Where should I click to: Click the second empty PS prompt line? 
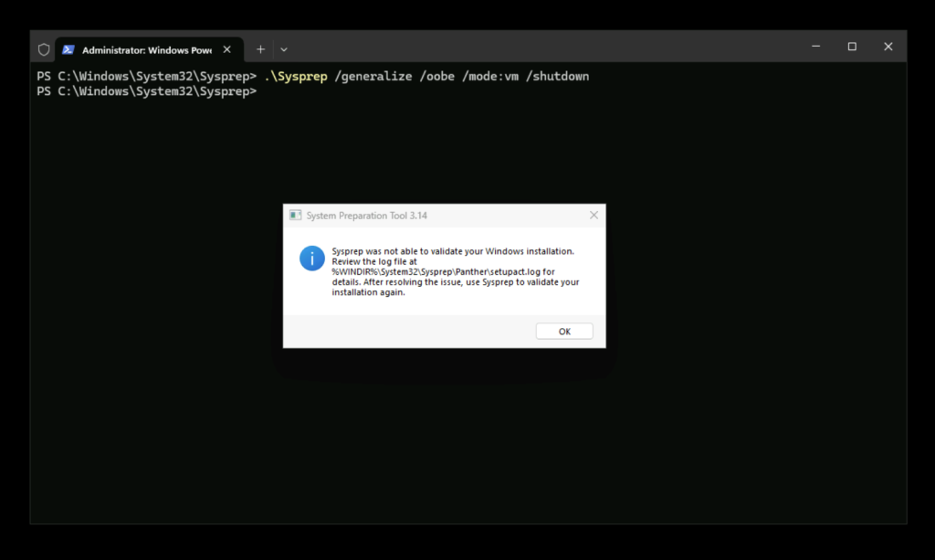click(147, 91)
